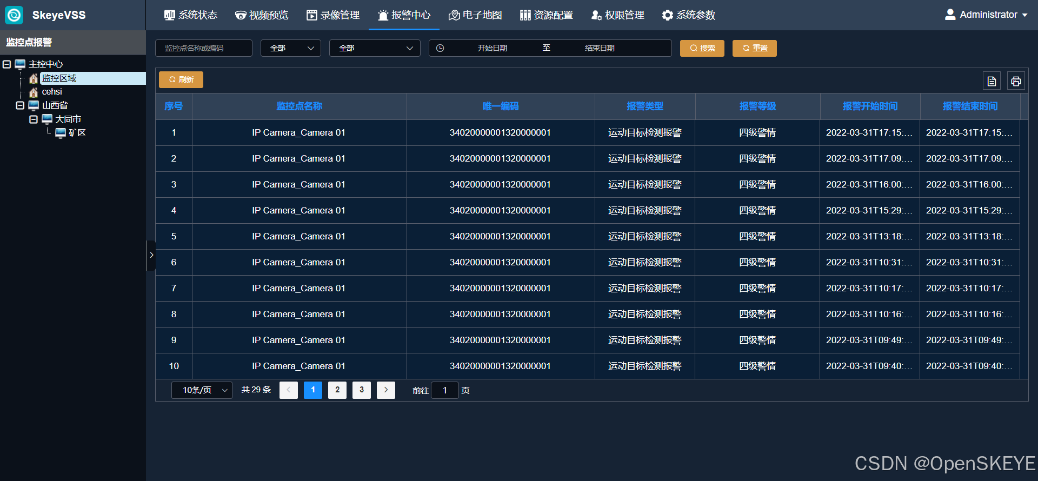Open the 视频预览 tab
Screen dimensions: 1038x481
pos(262,15)
